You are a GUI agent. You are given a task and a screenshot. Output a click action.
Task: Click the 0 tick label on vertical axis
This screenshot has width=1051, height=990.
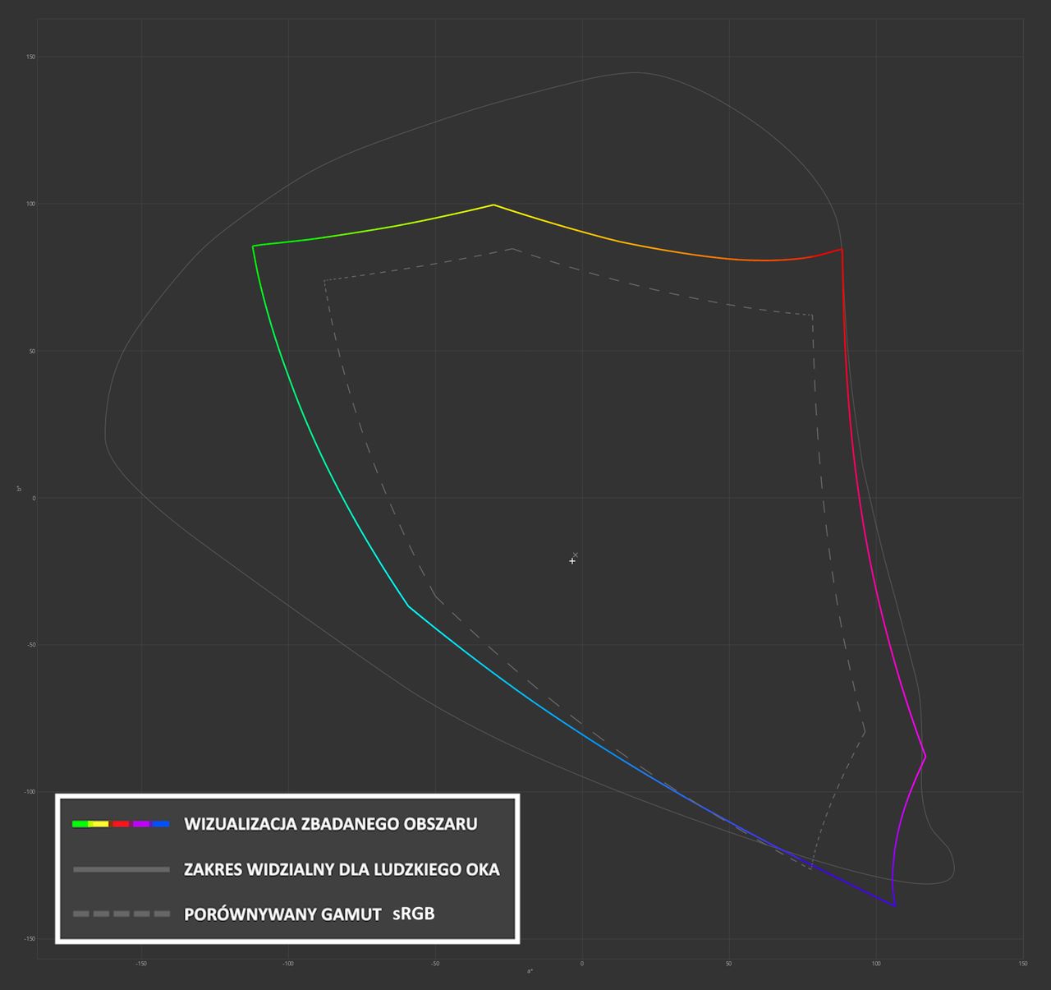34,498
